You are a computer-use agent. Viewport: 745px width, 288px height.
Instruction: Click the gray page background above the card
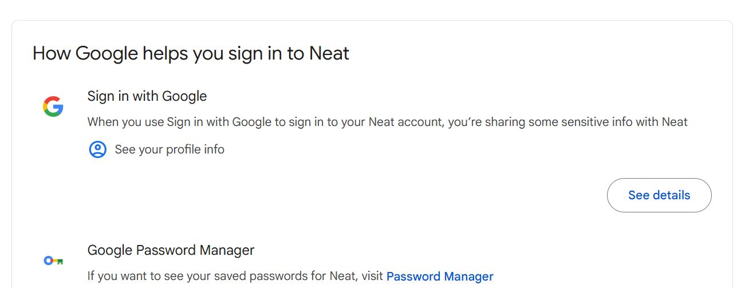click(x=372, y=10)
